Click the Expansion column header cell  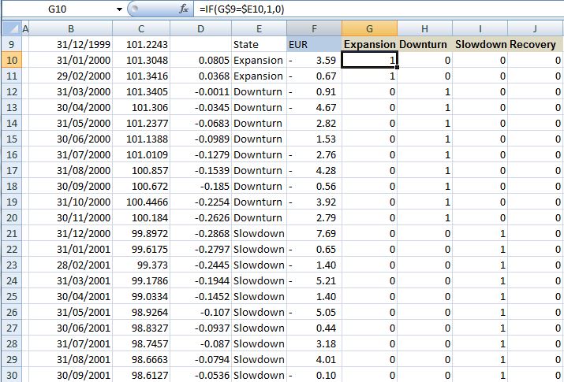point(369,44)
